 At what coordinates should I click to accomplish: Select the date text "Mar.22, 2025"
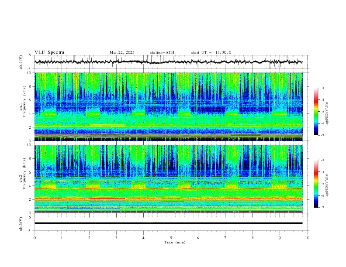[x=122, y=52]
